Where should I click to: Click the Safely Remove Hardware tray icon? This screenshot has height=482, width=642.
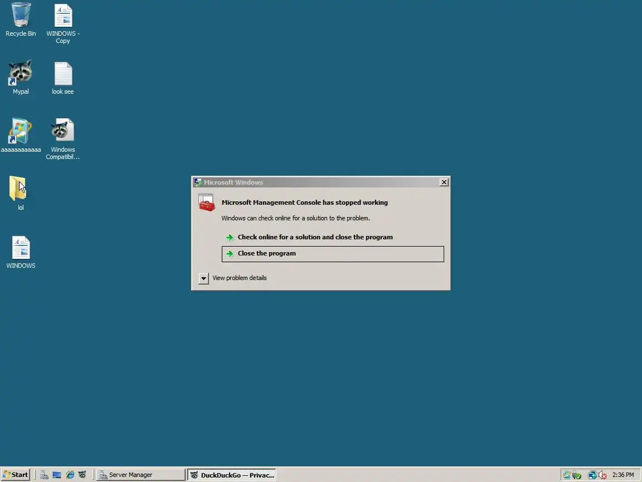pyautogui.click(x=576, y=475)
